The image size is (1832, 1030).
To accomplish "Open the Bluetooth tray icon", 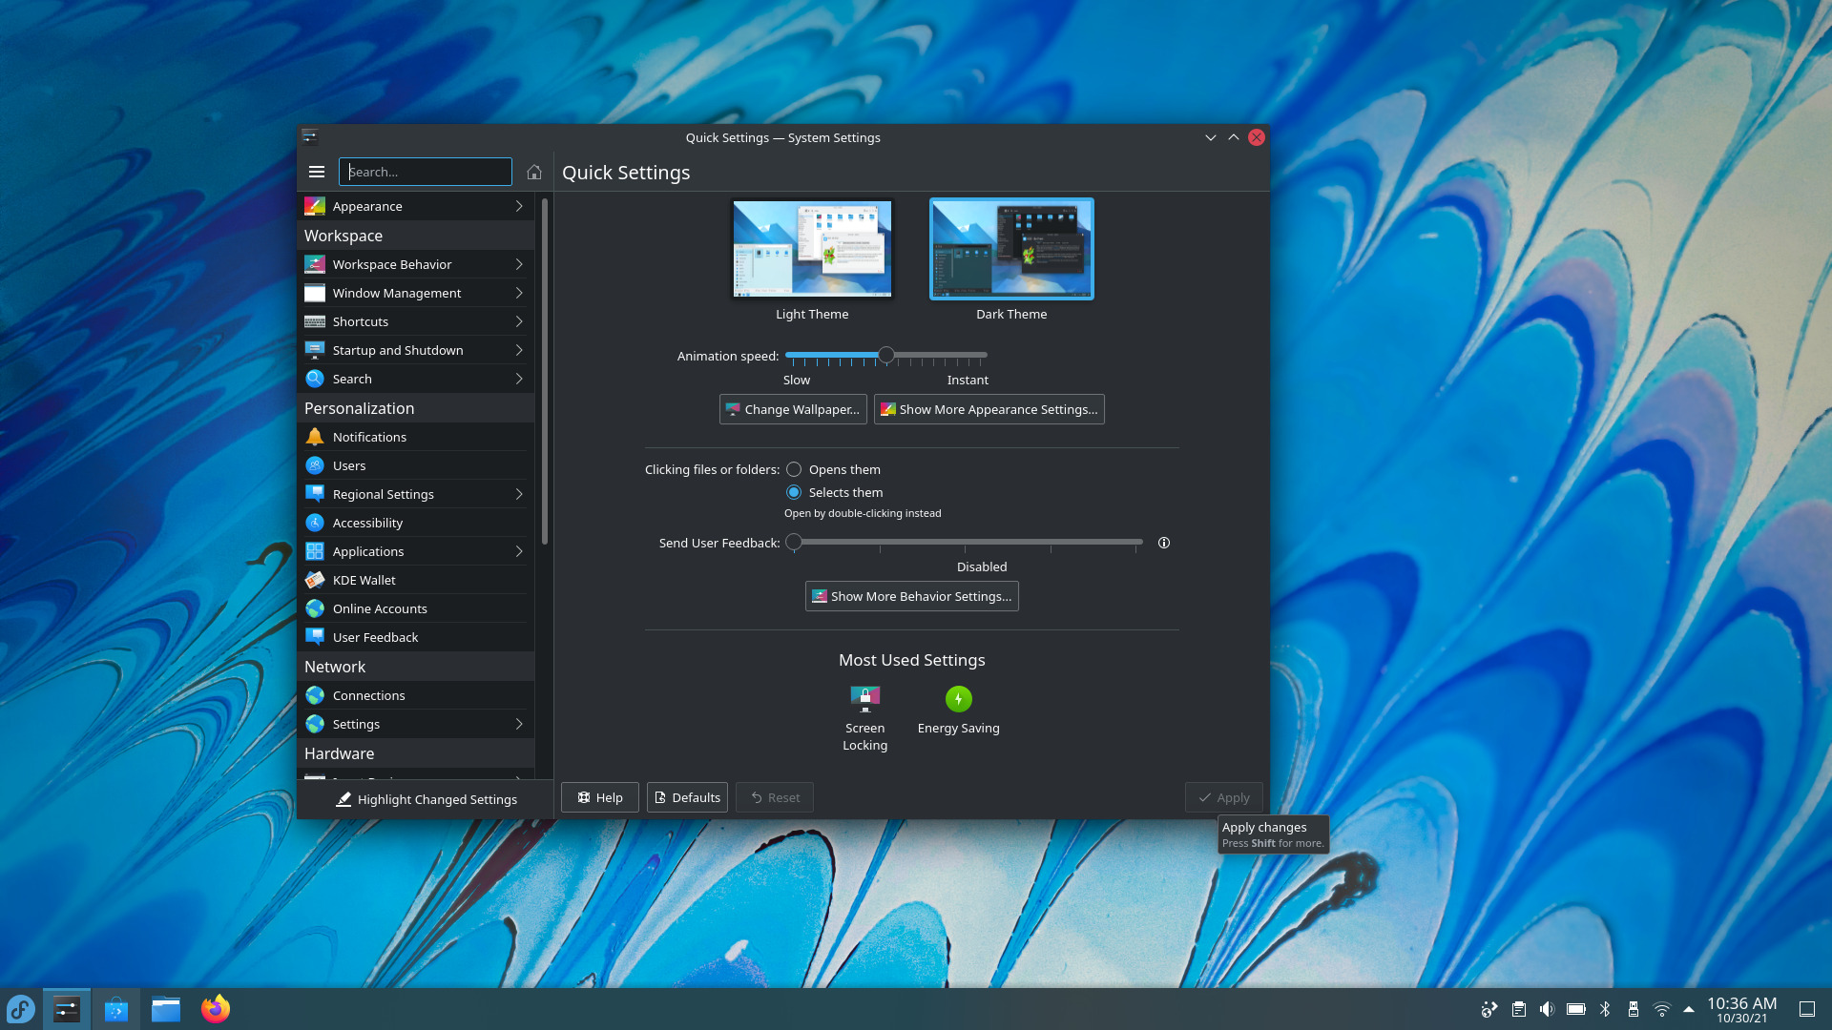I will click(1605, 1009).
